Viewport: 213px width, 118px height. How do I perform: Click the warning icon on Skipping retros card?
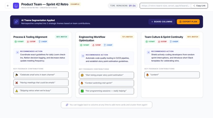click(x=17, y=91)
